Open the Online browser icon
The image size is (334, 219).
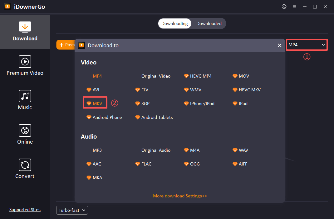tap(25, 130)
